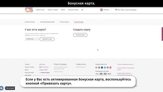Click the C5 cinema logo
163x92 pixels.
(x=29, y=10)
